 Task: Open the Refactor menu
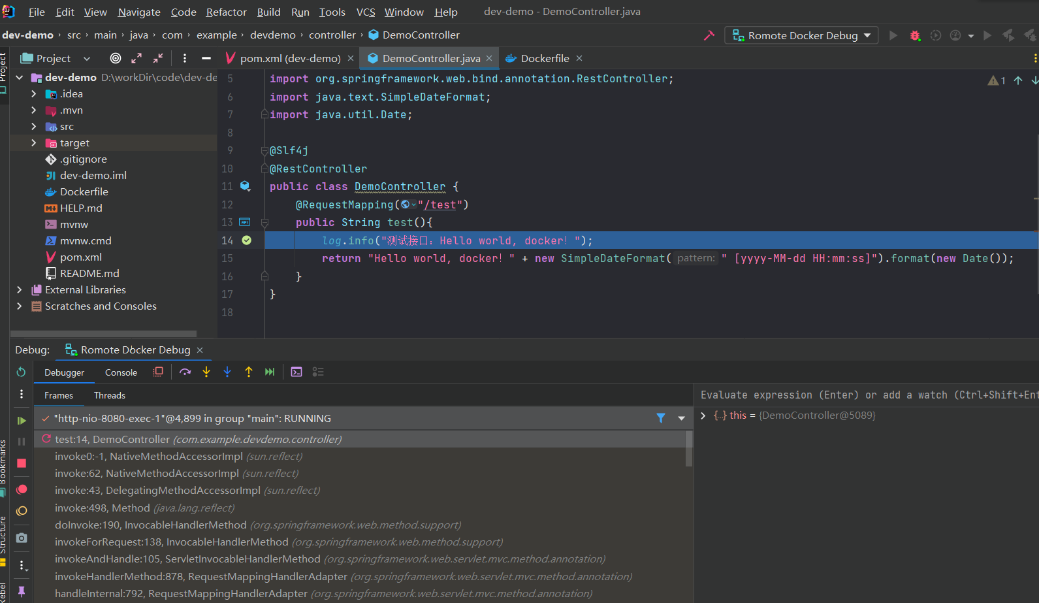[226, 12]
